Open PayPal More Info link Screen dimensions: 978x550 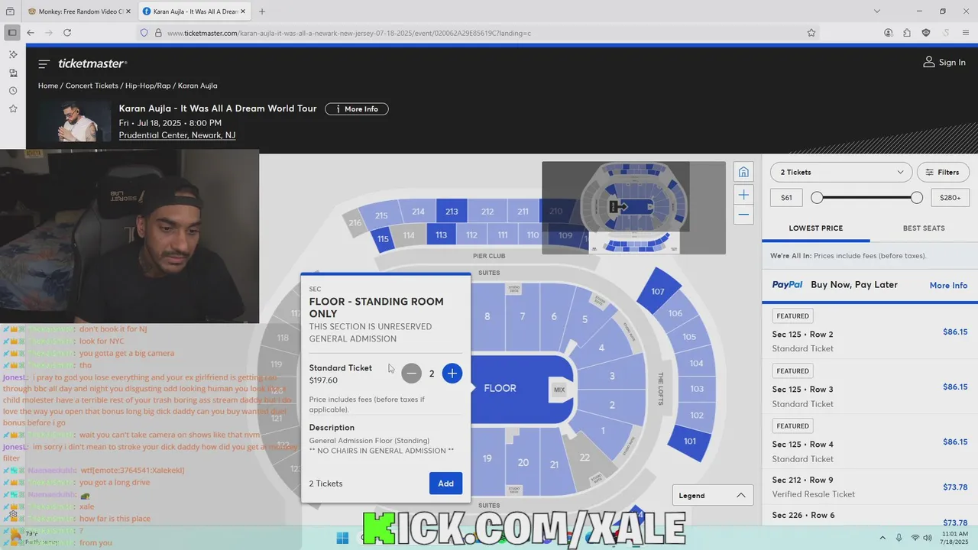pyautogui.click(x=948, y=285)
